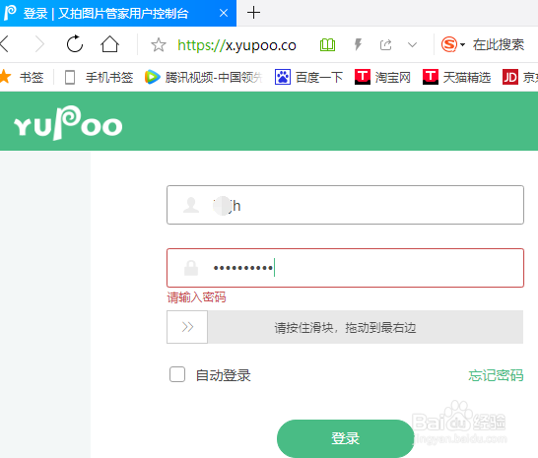Open the 天猫精选 bookmark
Viewport: 538px width, 458px height.
[x=456, y=77]
